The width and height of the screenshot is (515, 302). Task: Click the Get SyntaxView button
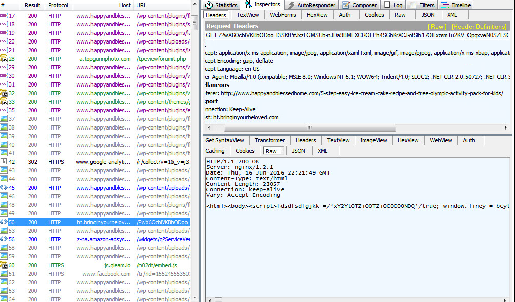pos(224,140)
